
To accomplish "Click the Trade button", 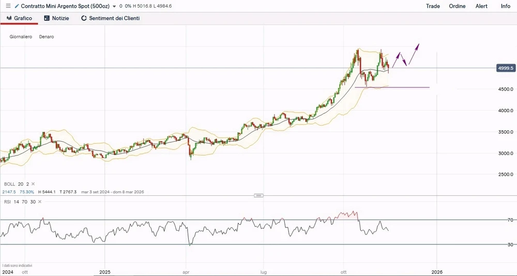I will [x=433, y=6].
